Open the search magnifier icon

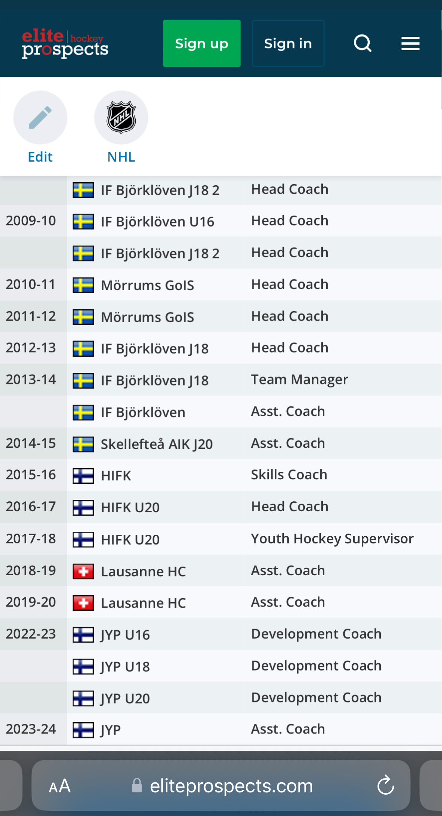point(363,43)
